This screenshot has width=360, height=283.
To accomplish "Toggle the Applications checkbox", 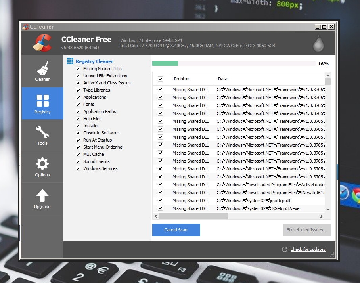I will coord(78,97).
